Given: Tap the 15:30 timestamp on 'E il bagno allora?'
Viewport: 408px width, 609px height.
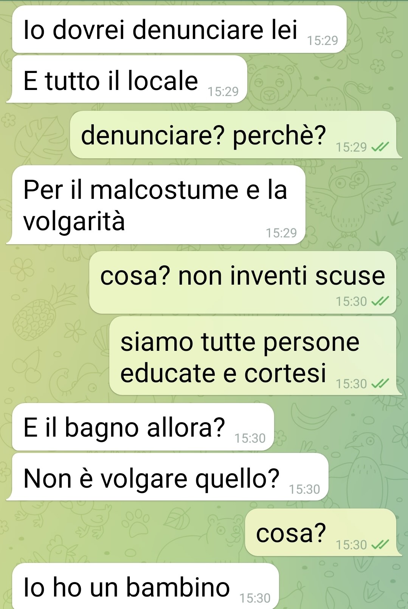Looking at the screenshot, I should 250,438.
